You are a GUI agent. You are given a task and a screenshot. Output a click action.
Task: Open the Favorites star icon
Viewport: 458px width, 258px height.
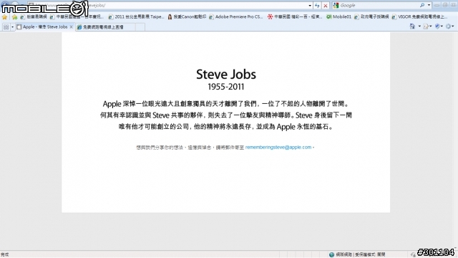4,17
